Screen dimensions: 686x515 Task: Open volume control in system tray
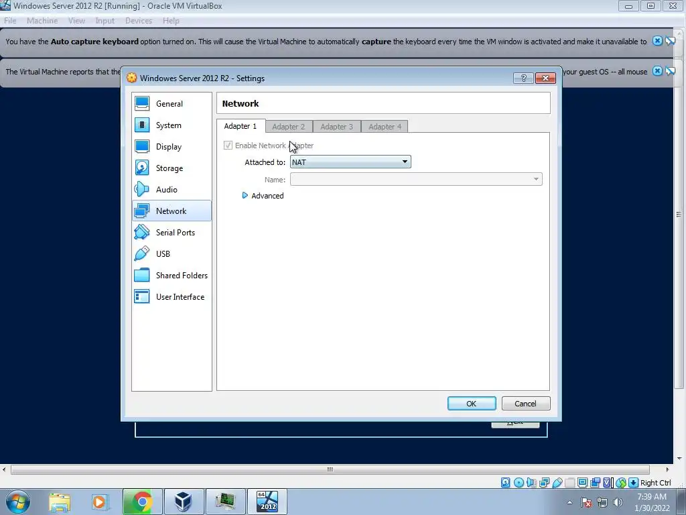click(618, 503)
